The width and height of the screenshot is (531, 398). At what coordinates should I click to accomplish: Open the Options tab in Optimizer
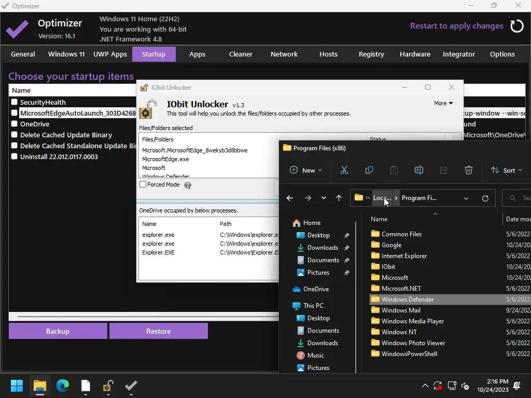pos(502,54)
